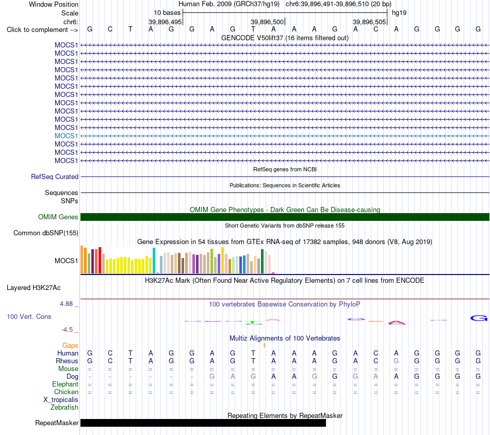This screenshot has width=490, height=435.
Task: Open the RefSeq Curated track label
Action: [54, 176]
